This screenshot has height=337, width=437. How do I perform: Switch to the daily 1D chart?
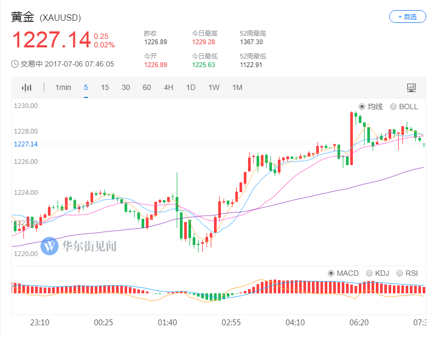click(x=191, y=87)
